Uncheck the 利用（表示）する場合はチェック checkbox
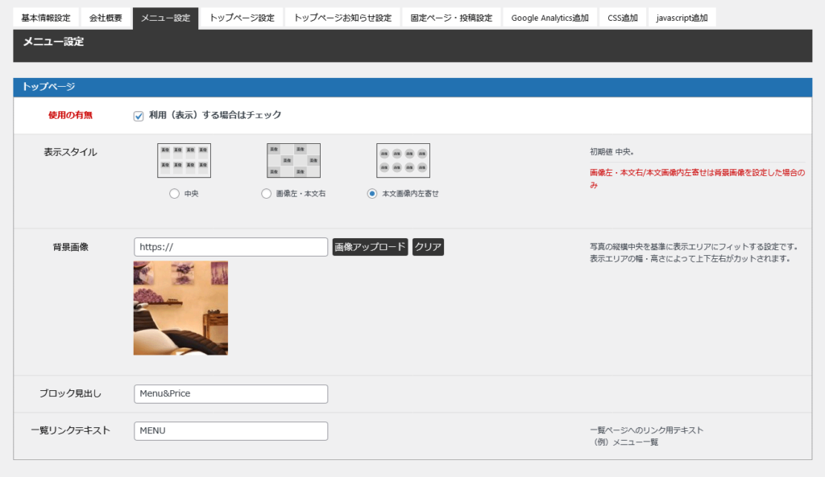Image resolution: width=825 pixels, height=477 pixels. point(139,116)
